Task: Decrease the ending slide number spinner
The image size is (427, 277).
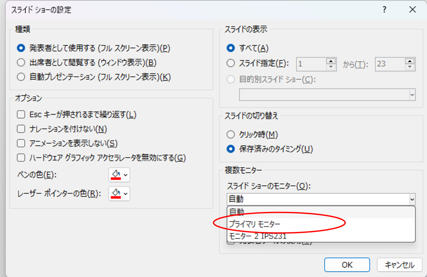Action: tap(410, 67)
